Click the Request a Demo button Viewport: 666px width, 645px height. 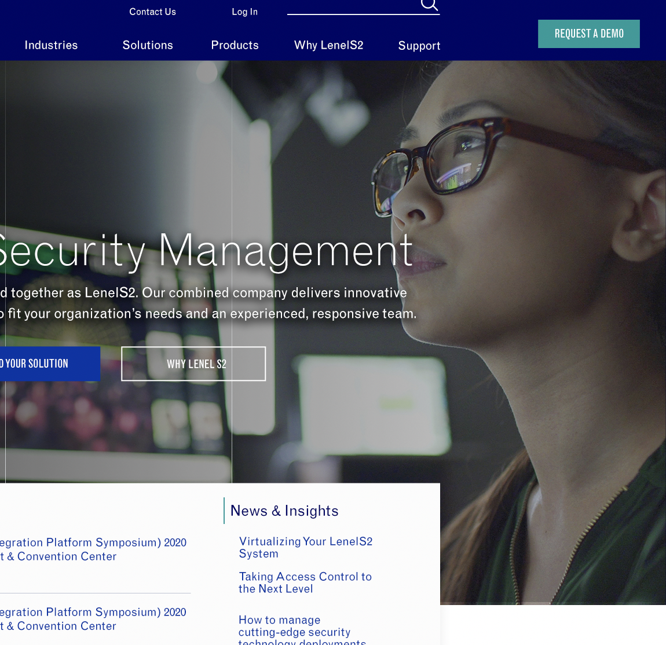tap(589, 34)
